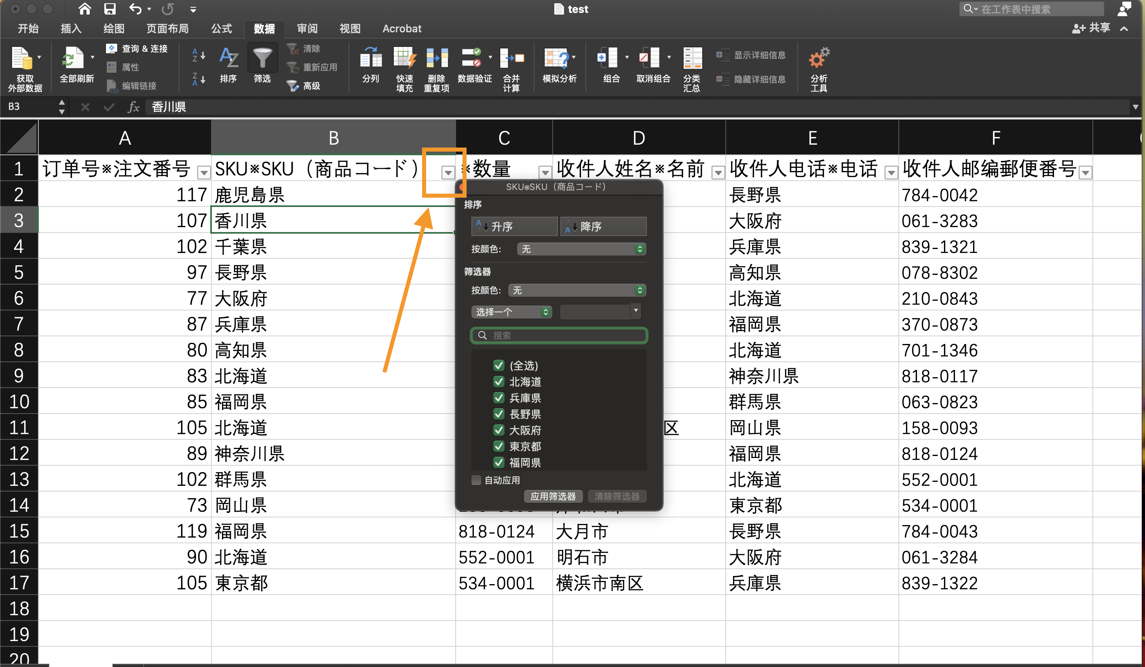Toggle 自动应用 checkbox in filter panel
The width and height of the screenshot is (1145, 667).
(x=475, y=479)
